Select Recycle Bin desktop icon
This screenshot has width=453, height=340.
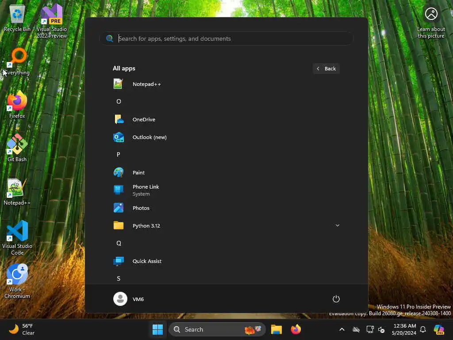coord(17,18)
